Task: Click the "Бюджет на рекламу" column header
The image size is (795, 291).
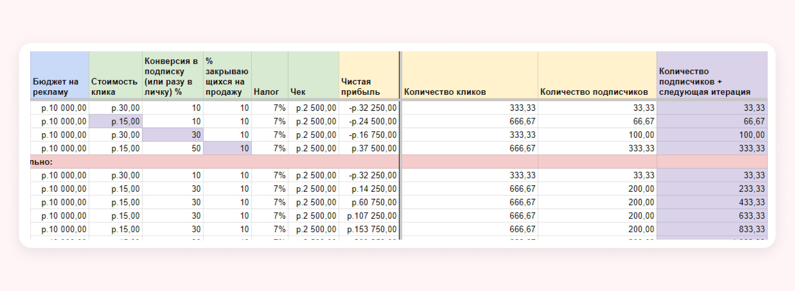Action: tap(59, 75)
